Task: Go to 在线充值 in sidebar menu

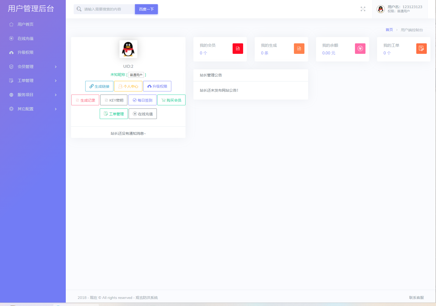Action: [x=25, y=39]
